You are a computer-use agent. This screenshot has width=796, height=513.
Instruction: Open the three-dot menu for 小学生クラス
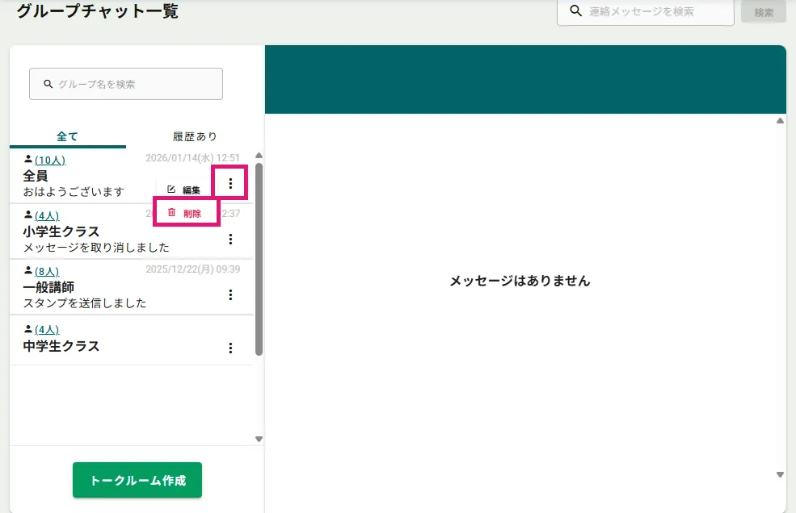pos(230,239)
